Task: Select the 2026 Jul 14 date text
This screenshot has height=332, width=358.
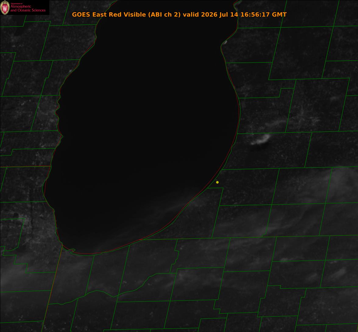Action: [219, 14]
